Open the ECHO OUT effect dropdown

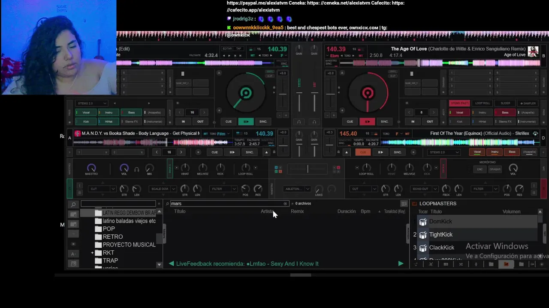[423, 189]
